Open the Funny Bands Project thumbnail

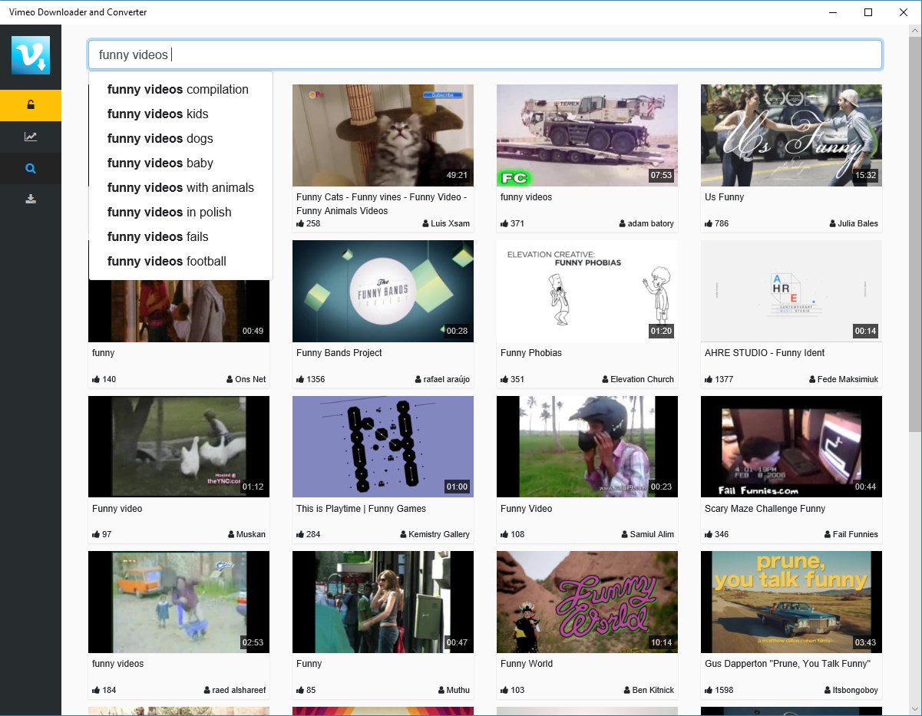tap(383, 291)
